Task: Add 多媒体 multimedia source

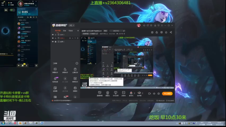Action: pyautogui.click(x=124, y=94)
